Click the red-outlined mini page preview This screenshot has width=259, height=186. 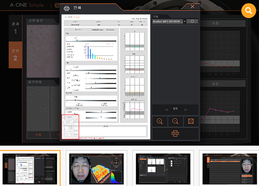tap(71, 127)
